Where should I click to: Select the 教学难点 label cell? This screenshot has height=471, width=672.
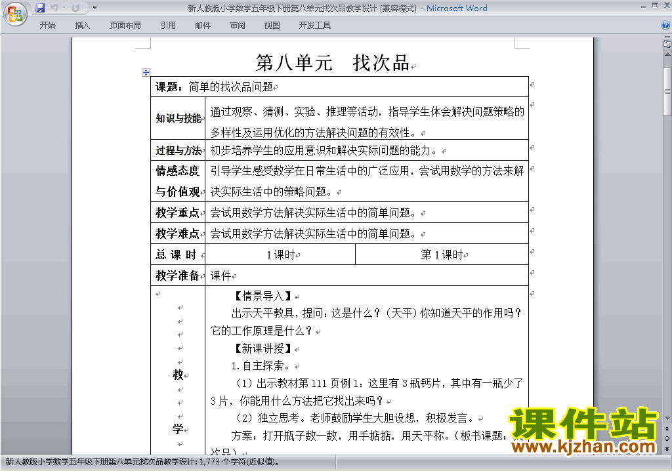click(x=178, y=234)
